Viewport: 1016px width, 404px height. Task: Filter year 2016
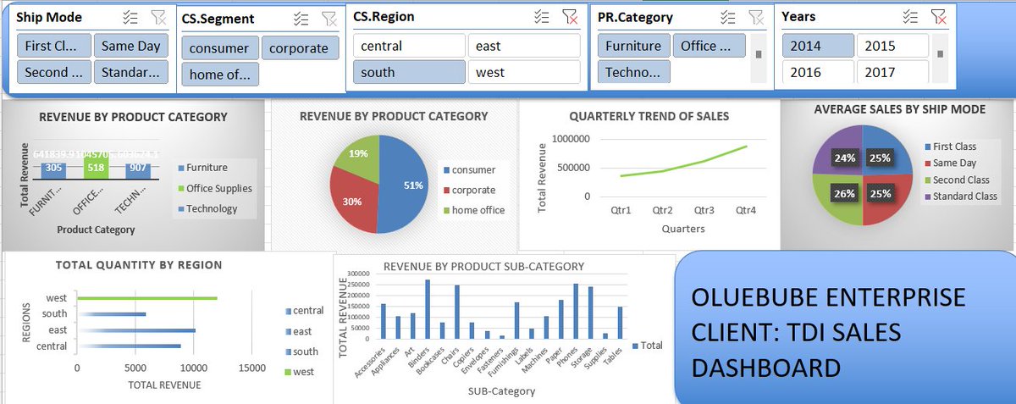tap(818, 72)
